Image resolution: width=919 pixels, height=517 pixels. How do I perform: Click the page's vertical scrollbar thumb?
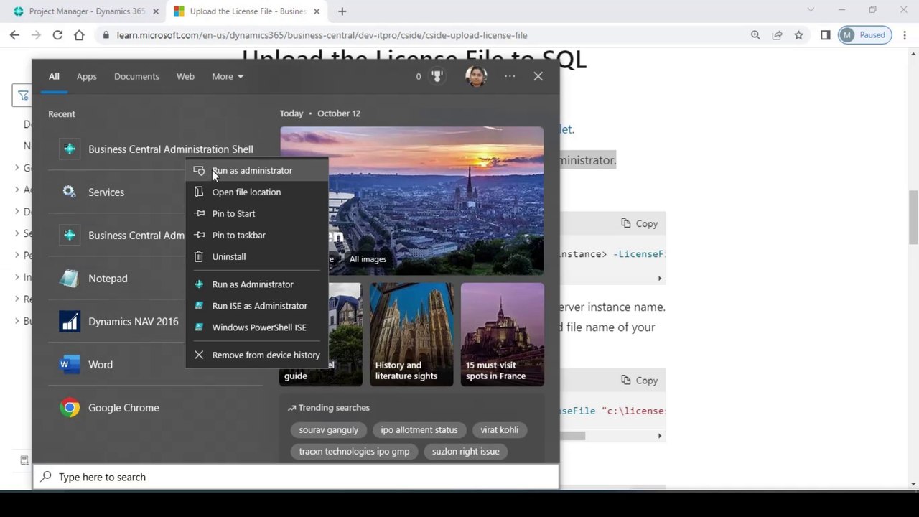tap(913, 218)
